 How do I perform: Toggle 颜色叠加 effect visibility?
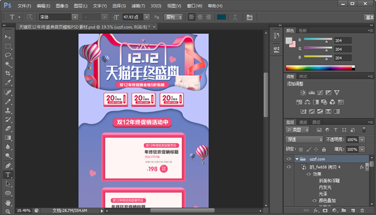(314, 200)
